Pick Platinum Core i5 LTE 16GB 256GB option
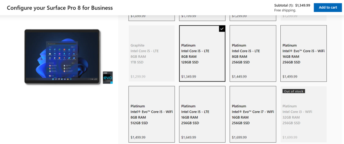 tap(202, 114)
